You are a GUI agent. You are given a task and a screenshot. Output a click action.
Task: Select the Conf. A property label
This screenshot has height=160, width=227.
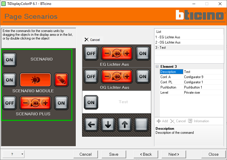pos(172,77)
